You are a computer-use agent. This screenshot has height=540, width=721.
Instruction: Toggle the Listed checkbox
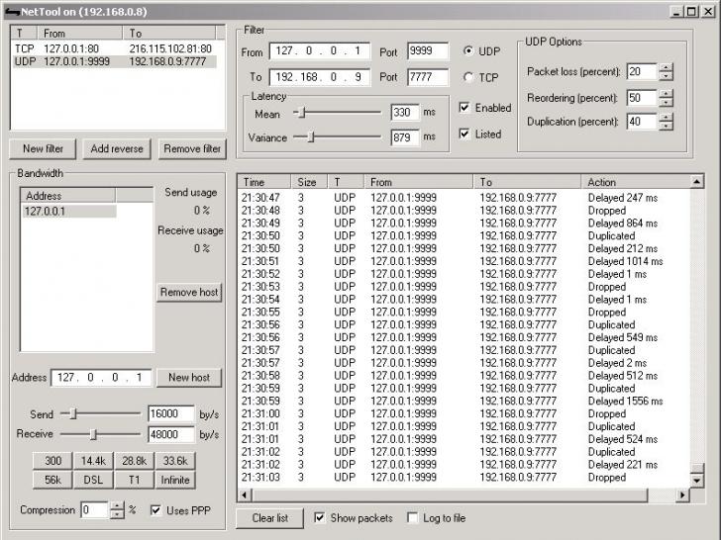pyautogui.click(x=464, y=134)
